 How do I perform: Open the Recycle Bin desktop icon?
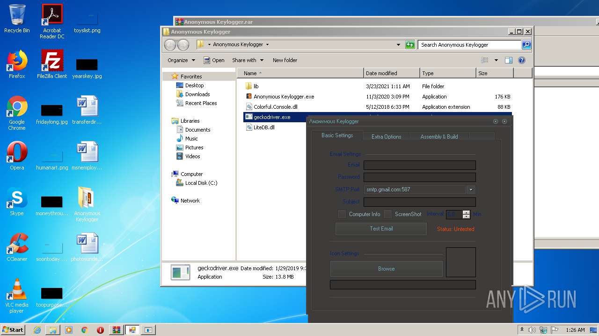coord(17,19)
